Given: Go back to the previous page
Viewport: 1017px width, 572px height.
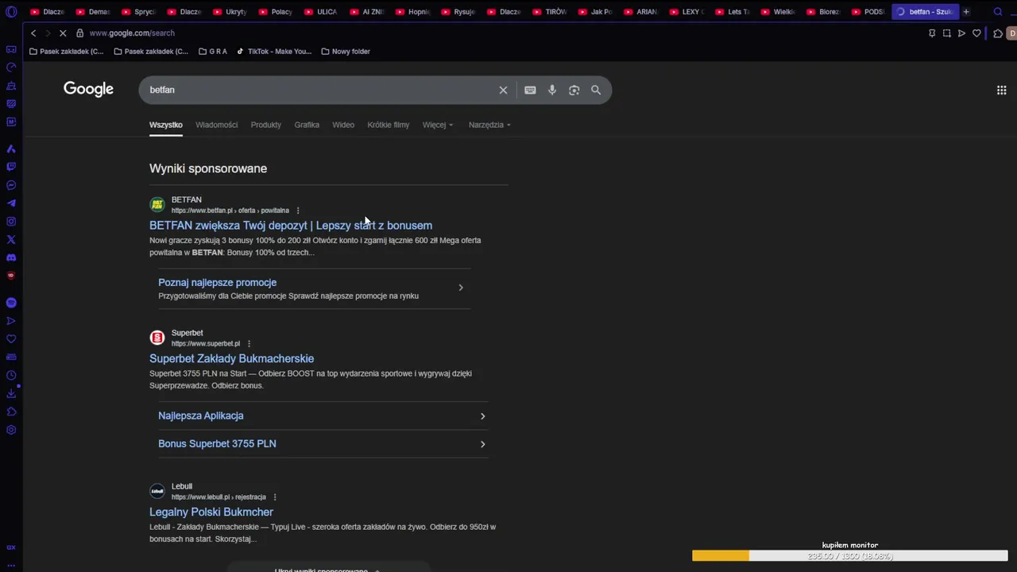Looking at the screenshot, I should tap(33, 33).
